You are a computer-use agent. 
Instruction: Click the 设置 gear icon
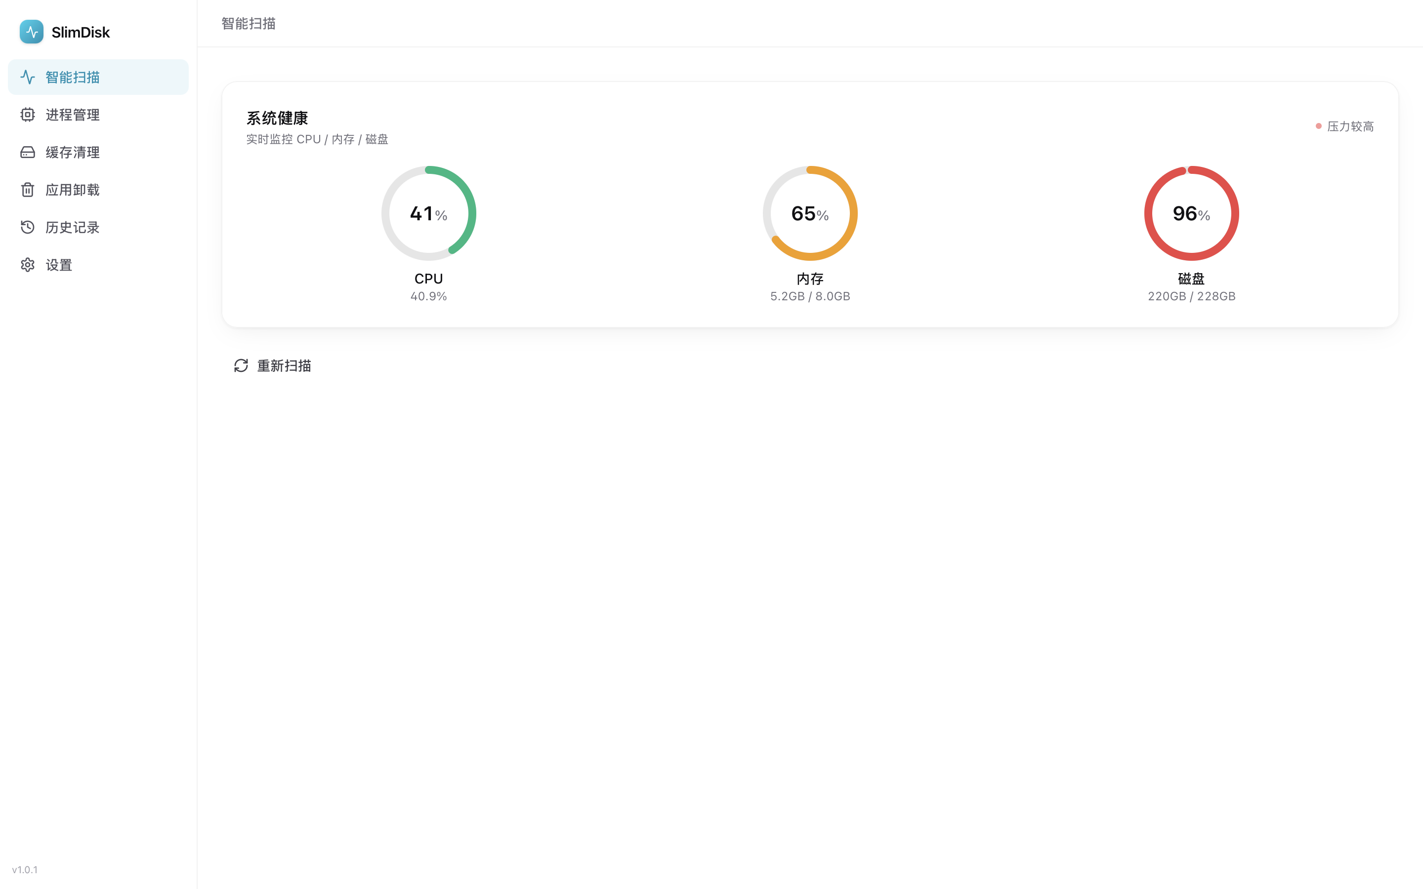[28, 265]
